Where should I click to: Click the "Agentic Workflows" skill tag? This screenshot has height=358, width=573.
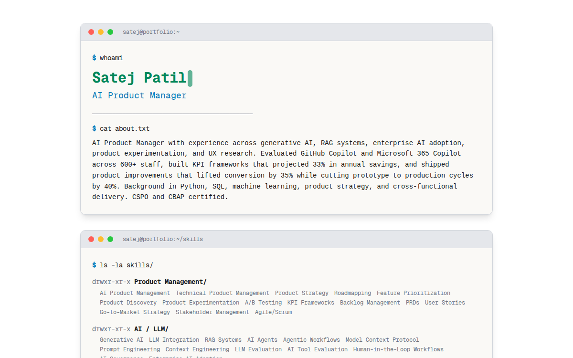[x=311, y=340]
